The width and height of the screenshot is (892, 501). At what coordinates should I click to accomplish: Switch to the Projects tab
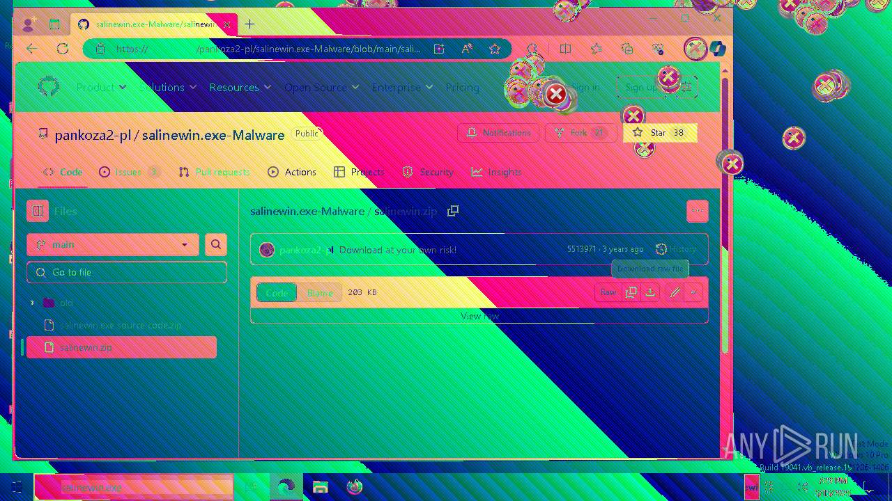point(359,172)
